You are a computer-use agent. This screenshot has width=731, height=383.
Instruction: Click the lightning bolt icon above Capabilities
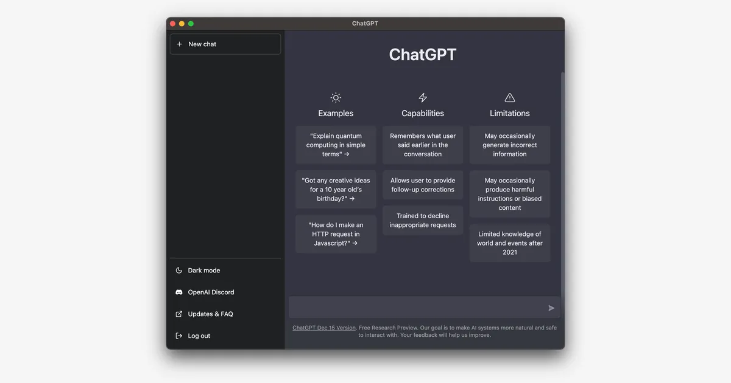coord(423,97)
